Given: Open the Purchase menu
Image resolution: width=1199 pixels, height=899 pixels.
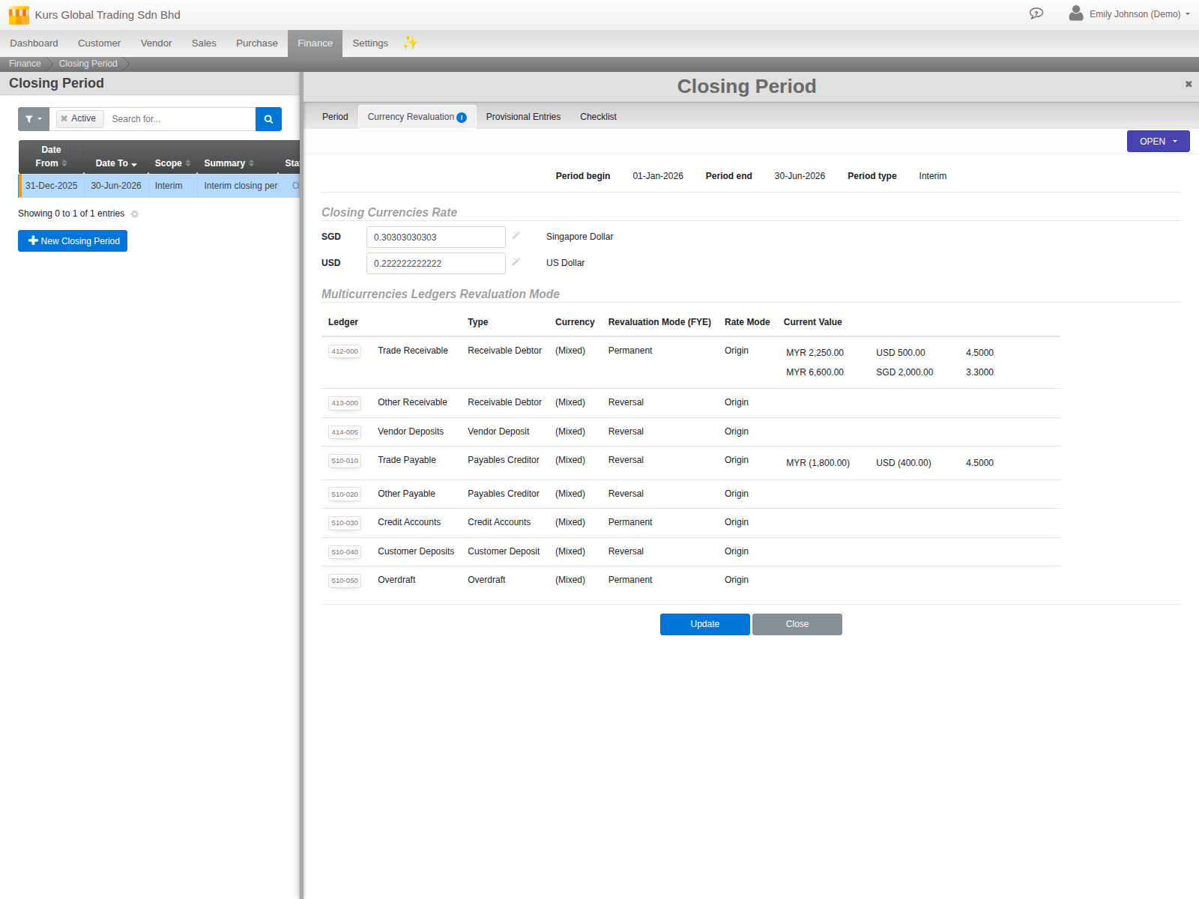Looking at the screenshot, I should pyautogui.click(x=257, y=43).
